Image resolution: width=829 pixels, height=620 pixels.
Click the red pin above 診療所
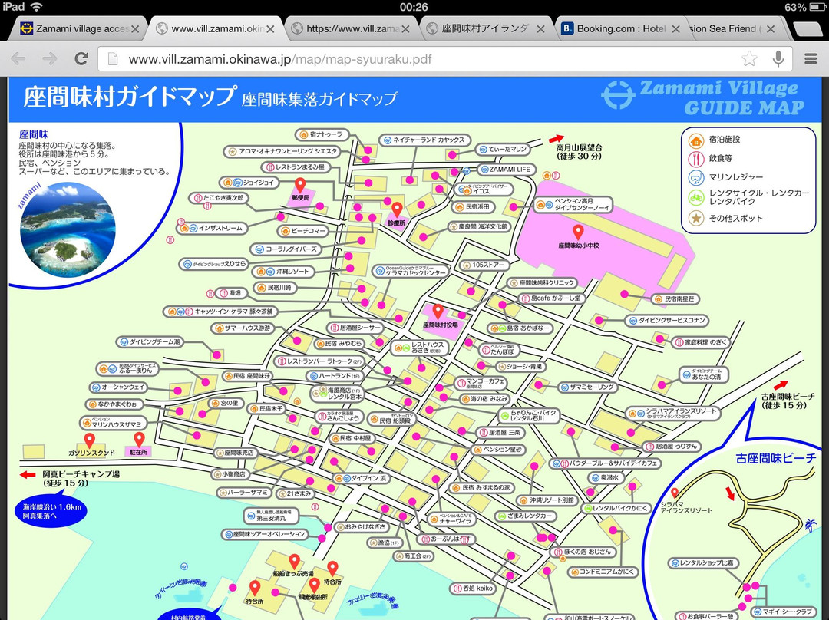(x=397, y=208)
